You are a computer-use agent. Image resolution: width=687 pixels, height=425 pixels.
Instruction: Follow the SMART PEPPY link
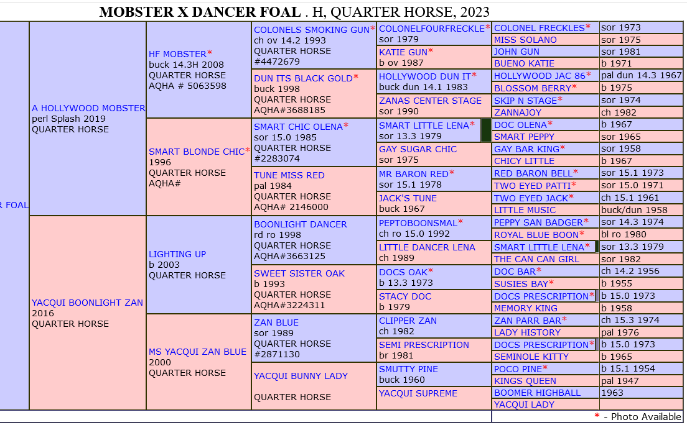click(x=525, y=137)
